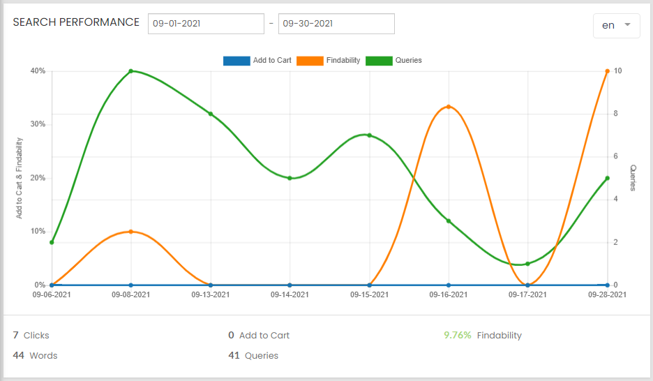653x381 pixels.
Task: Click the green Queries point at 09-16-2021
Action: click(449, 221)
